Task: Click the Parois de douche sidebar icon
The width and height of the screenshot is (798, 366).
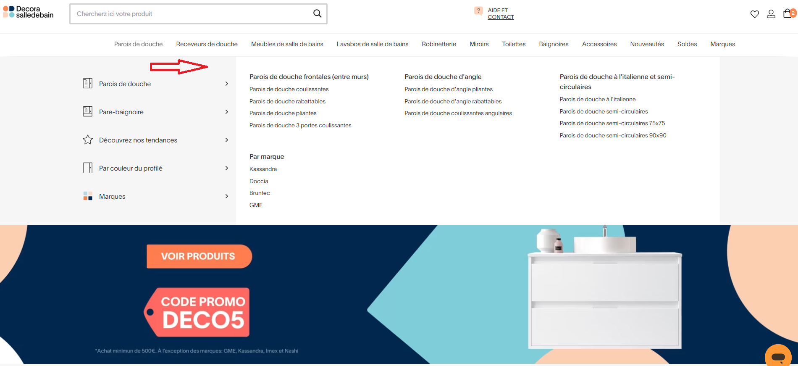Action: [x=88, y=83]
